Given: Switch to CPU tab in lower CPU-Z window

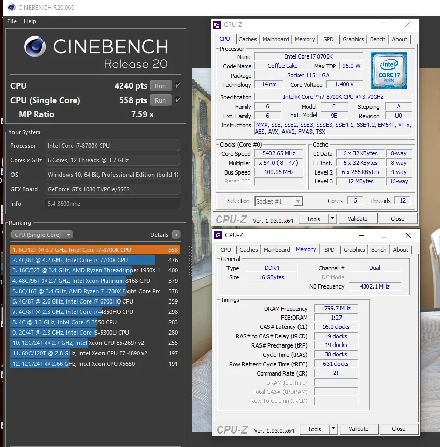Looking at the screenshot, I should tap(225, 250).
